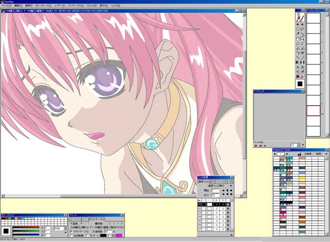Enable the モノトーン checkbox

point(87,235)
